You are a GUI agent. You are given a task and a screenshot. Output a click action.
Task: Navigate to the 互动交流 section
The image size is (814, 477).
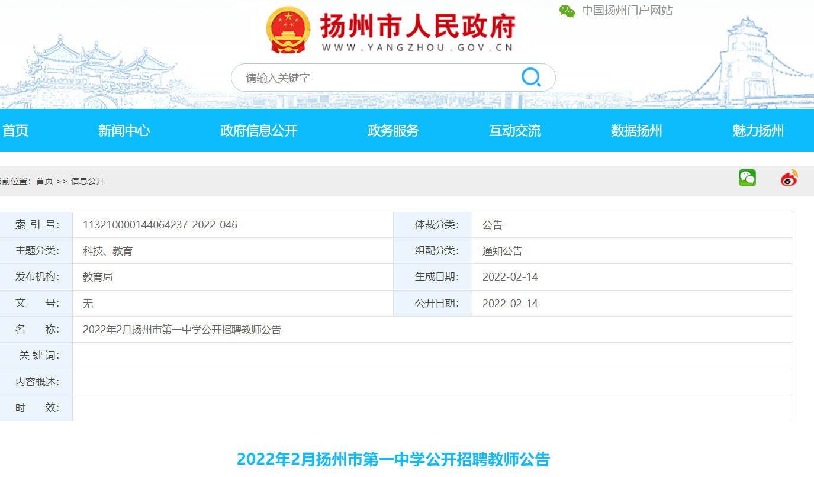(515, 131)
